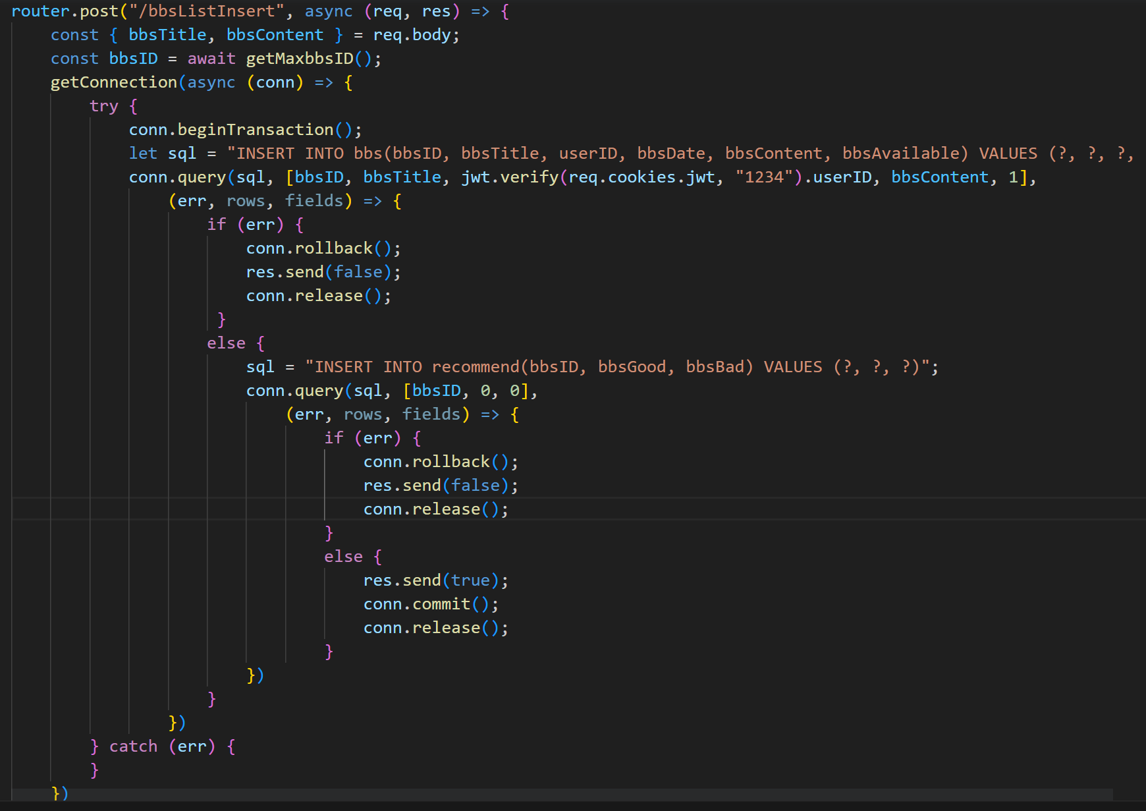This screenshot has width=1146, height=811.
Task: Click the let sql declaration
Action: 162,154
